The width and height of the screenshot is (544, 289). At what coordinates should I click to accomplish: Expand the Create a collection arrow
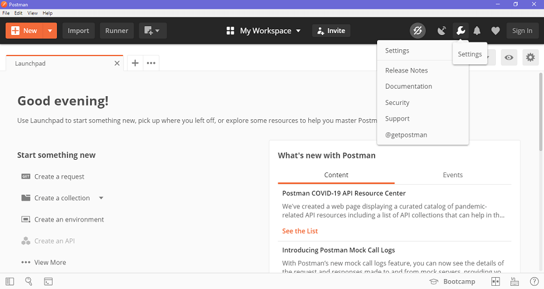(101, 198)
